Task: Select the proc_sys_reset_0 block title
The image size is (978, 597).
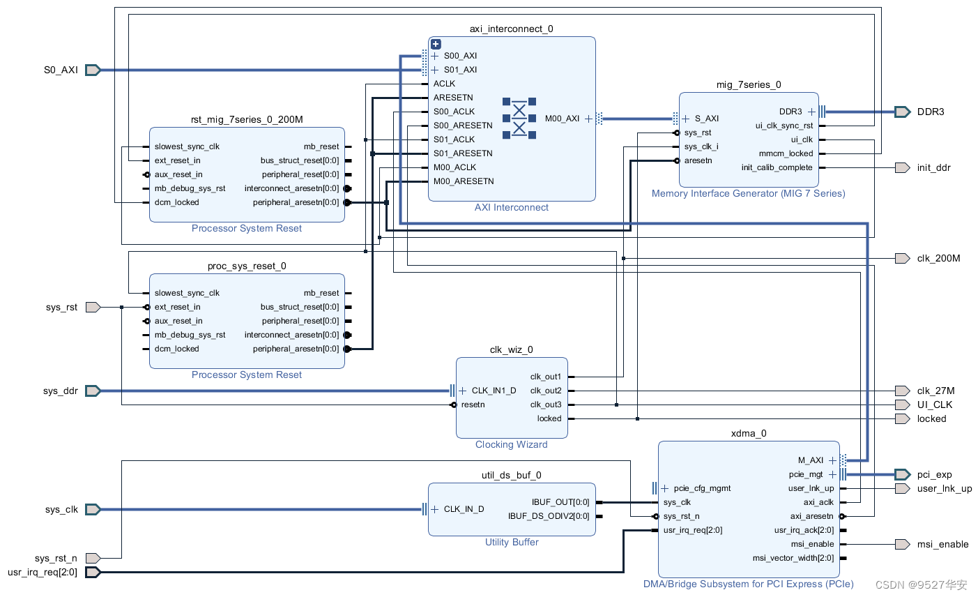Action: tap(247, 266)
